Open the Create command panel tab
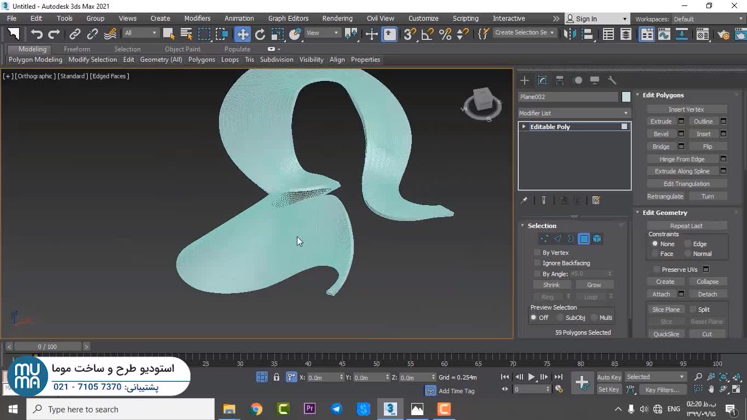Image resolution: width=747 pixels, height=420 pixels. (525, 80)
